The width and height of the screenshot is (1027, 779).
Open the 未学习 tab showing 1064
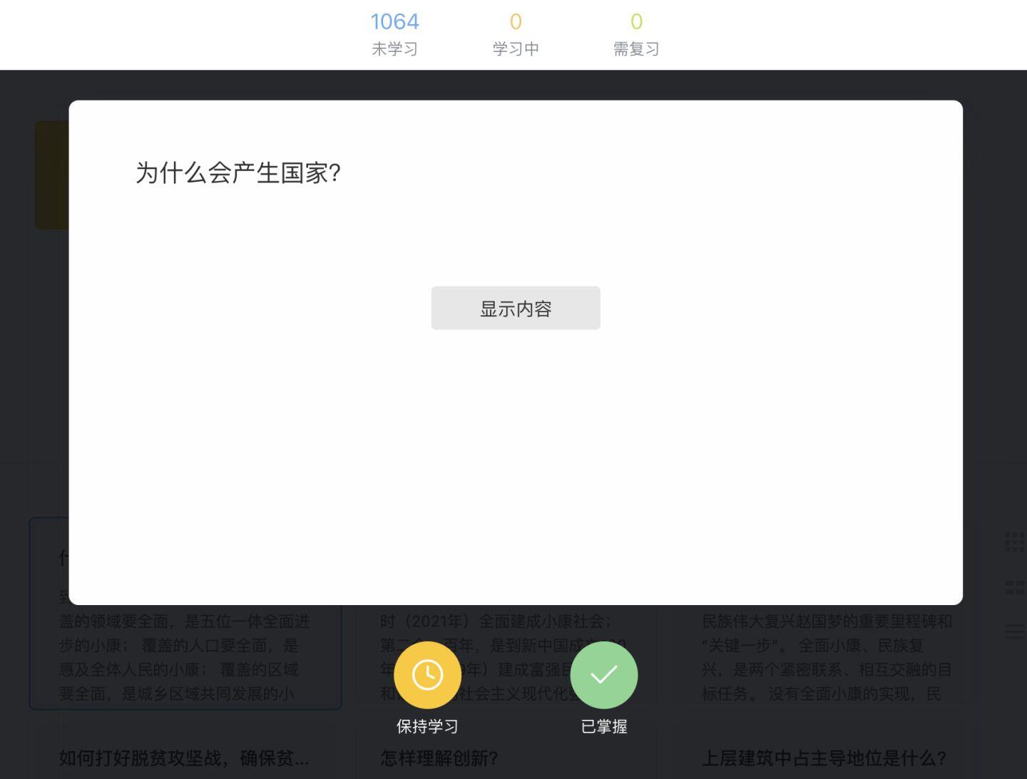pyautogui.click(x=394, y=33)
